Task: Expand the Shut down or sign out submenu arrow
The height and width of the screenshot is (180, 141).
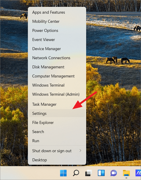Action: click(x=80, y=151)
